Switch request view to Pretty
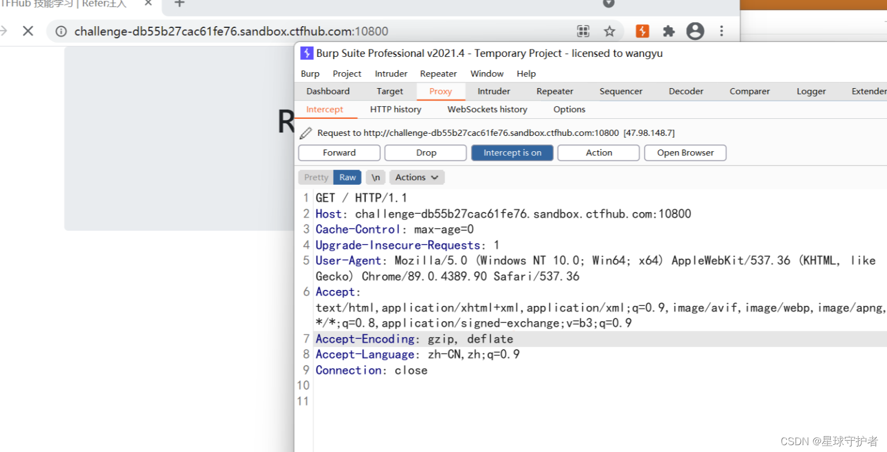Screen dimensions: 887x452 pos(315,177)
